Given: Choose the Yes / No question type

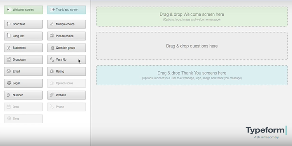Looking at the screenshot, I should click(x=66, y=59).
